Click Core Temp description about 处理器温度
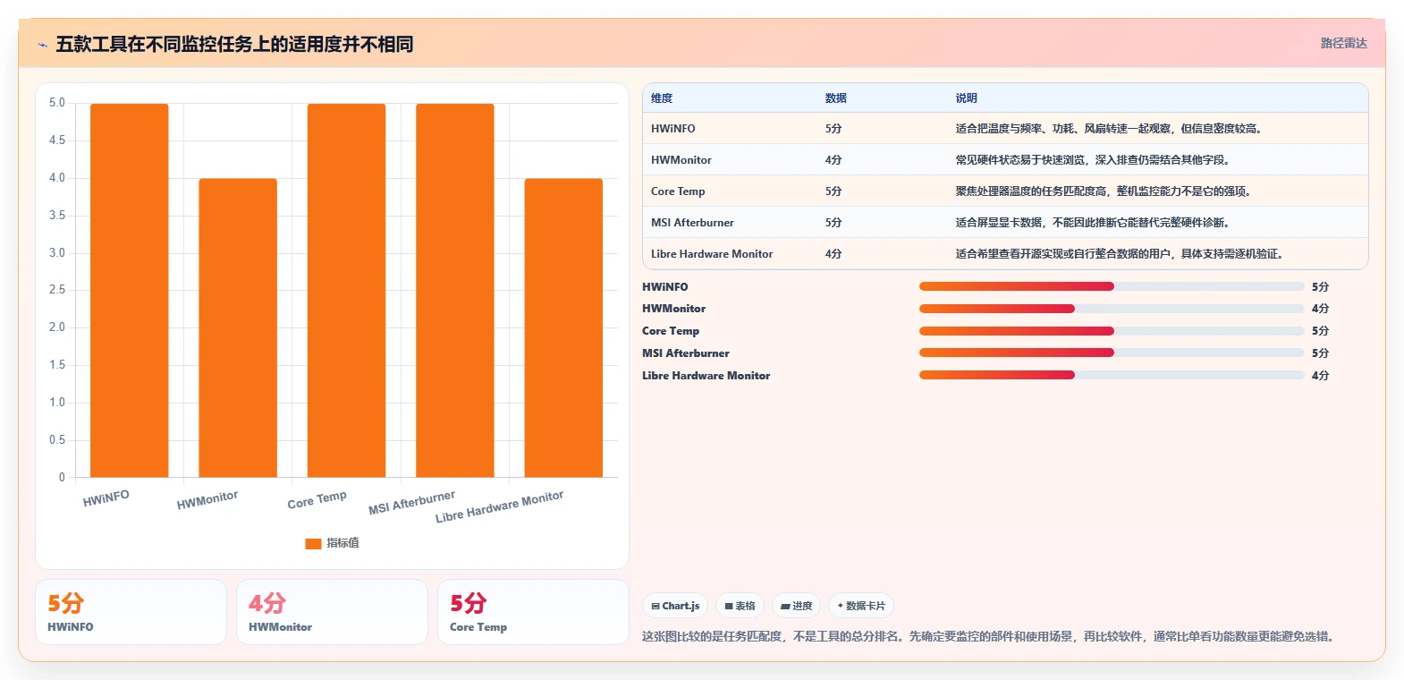This screenshot has height=680, width=1404. click(x=1104, y=191)
